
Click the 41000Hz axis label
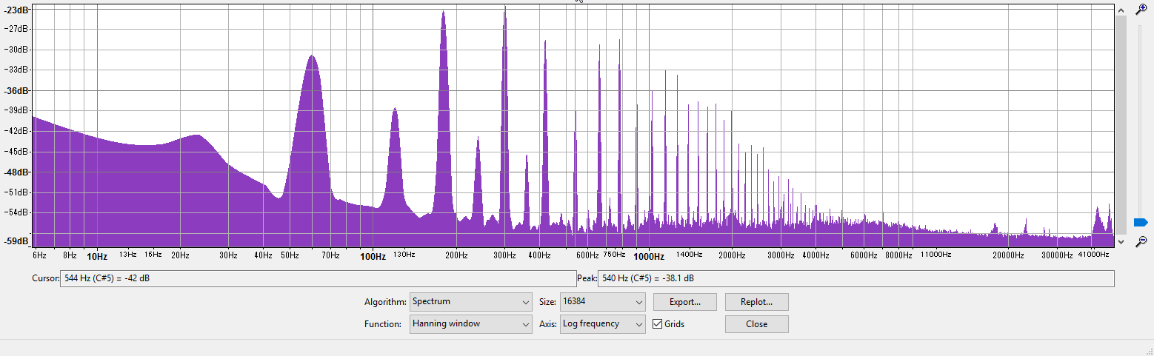[1093, 255]
